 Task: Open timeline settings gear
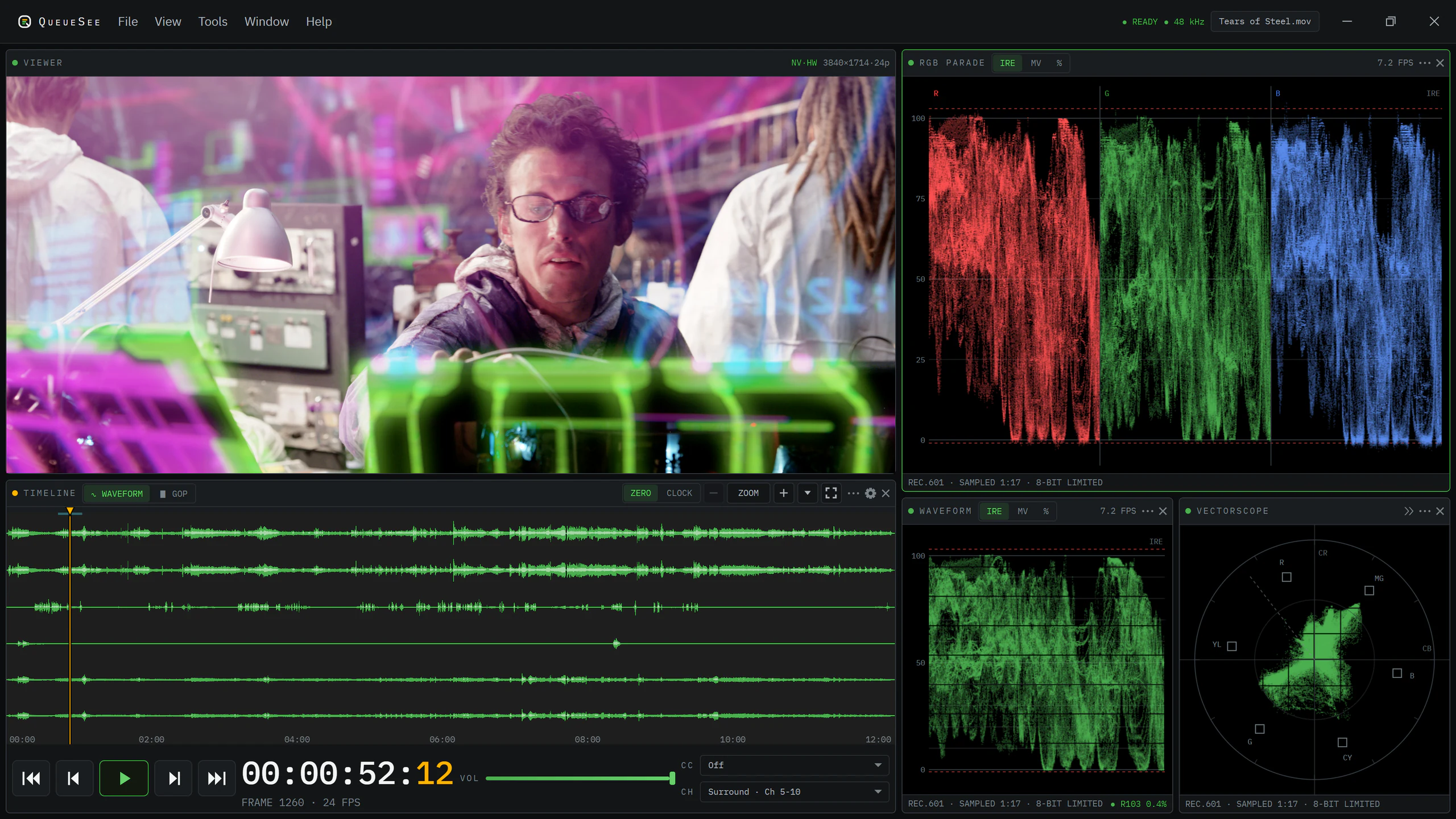870,493
